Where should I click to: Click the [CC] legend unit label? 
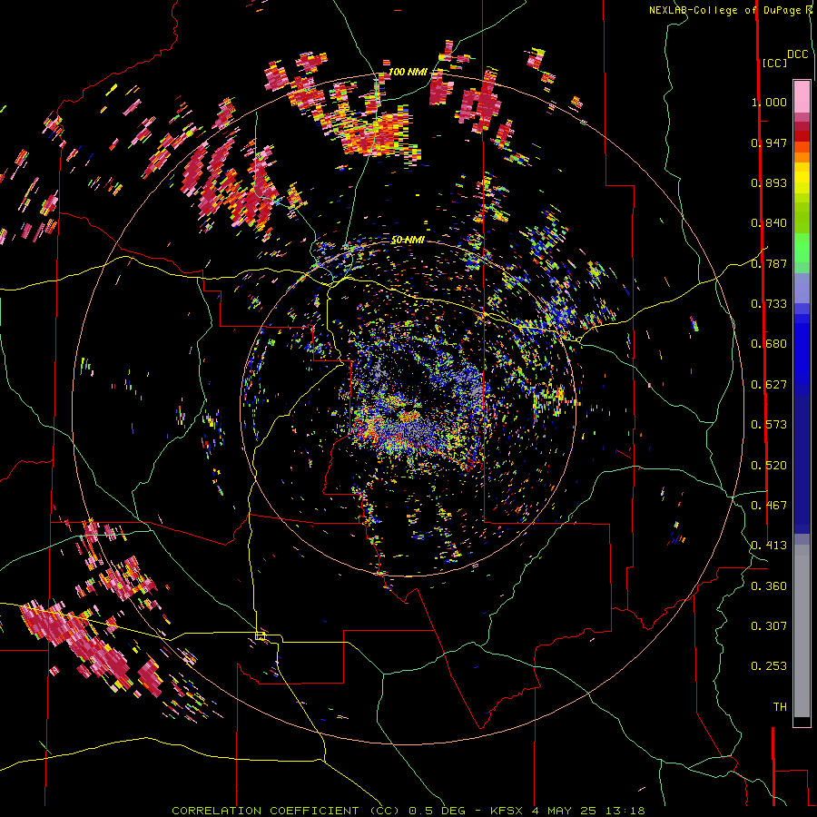coord(775,63)
